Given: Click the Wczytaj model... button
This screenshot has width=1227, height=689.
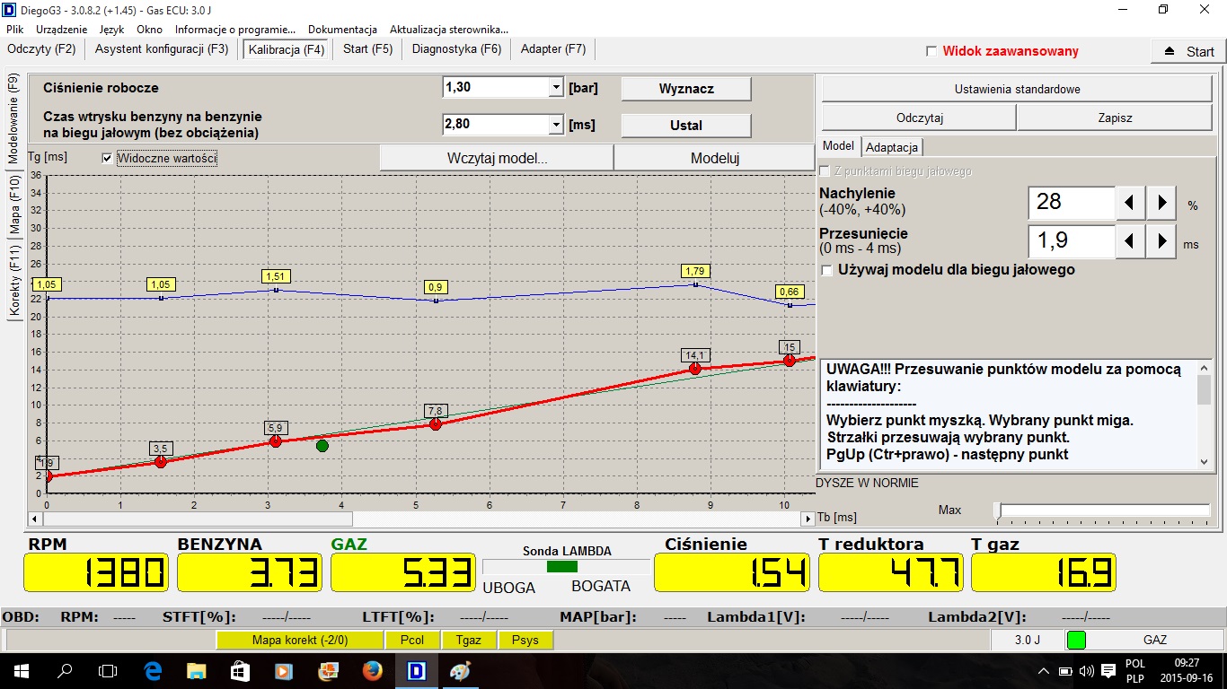Looking at the screenshot, I should coord(497,158).
